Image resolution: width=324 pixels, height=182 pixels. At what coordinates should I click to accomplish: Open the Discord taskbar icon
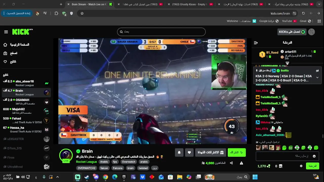[x=96, y=177]
